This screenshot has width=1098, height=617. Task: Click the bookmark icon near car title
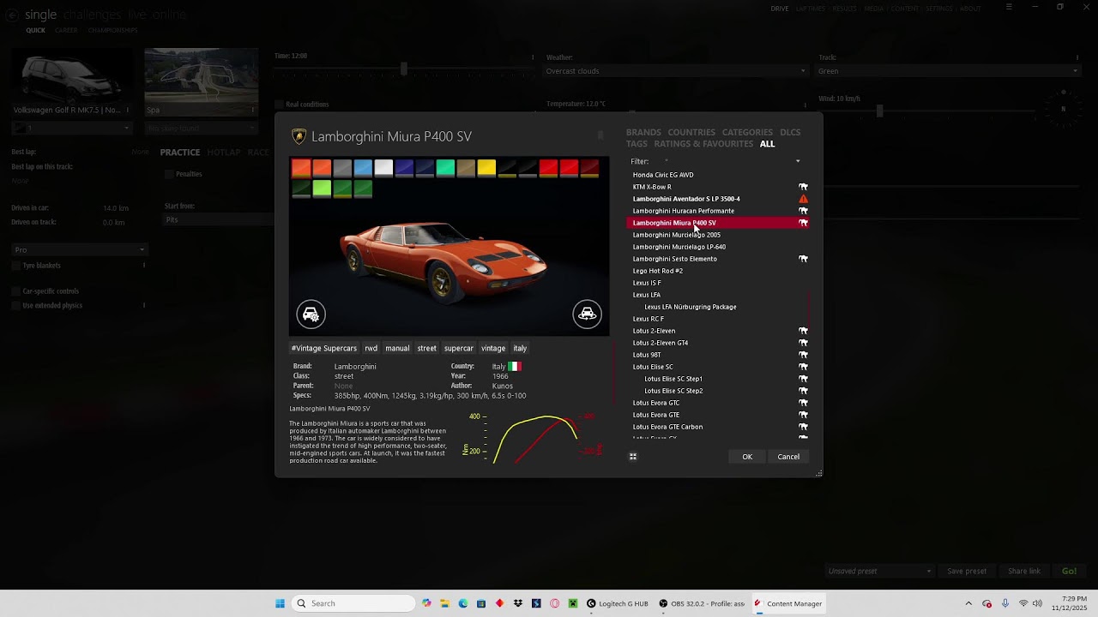tap(600, 135)
